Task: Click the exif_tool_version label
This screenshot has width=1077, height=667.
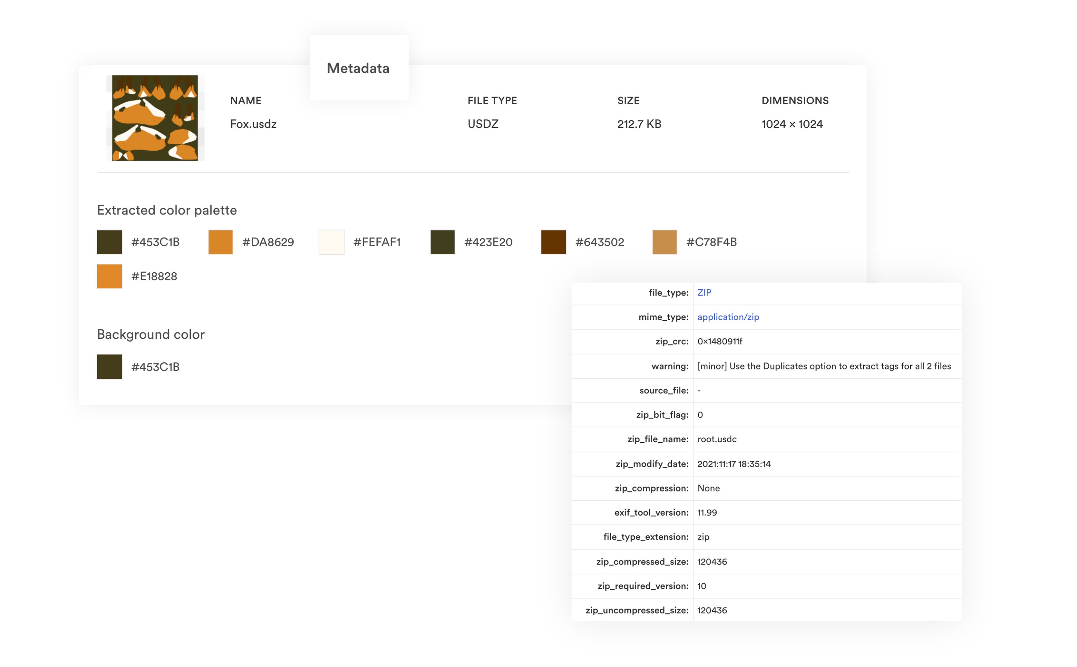Action: click(651, 512)
